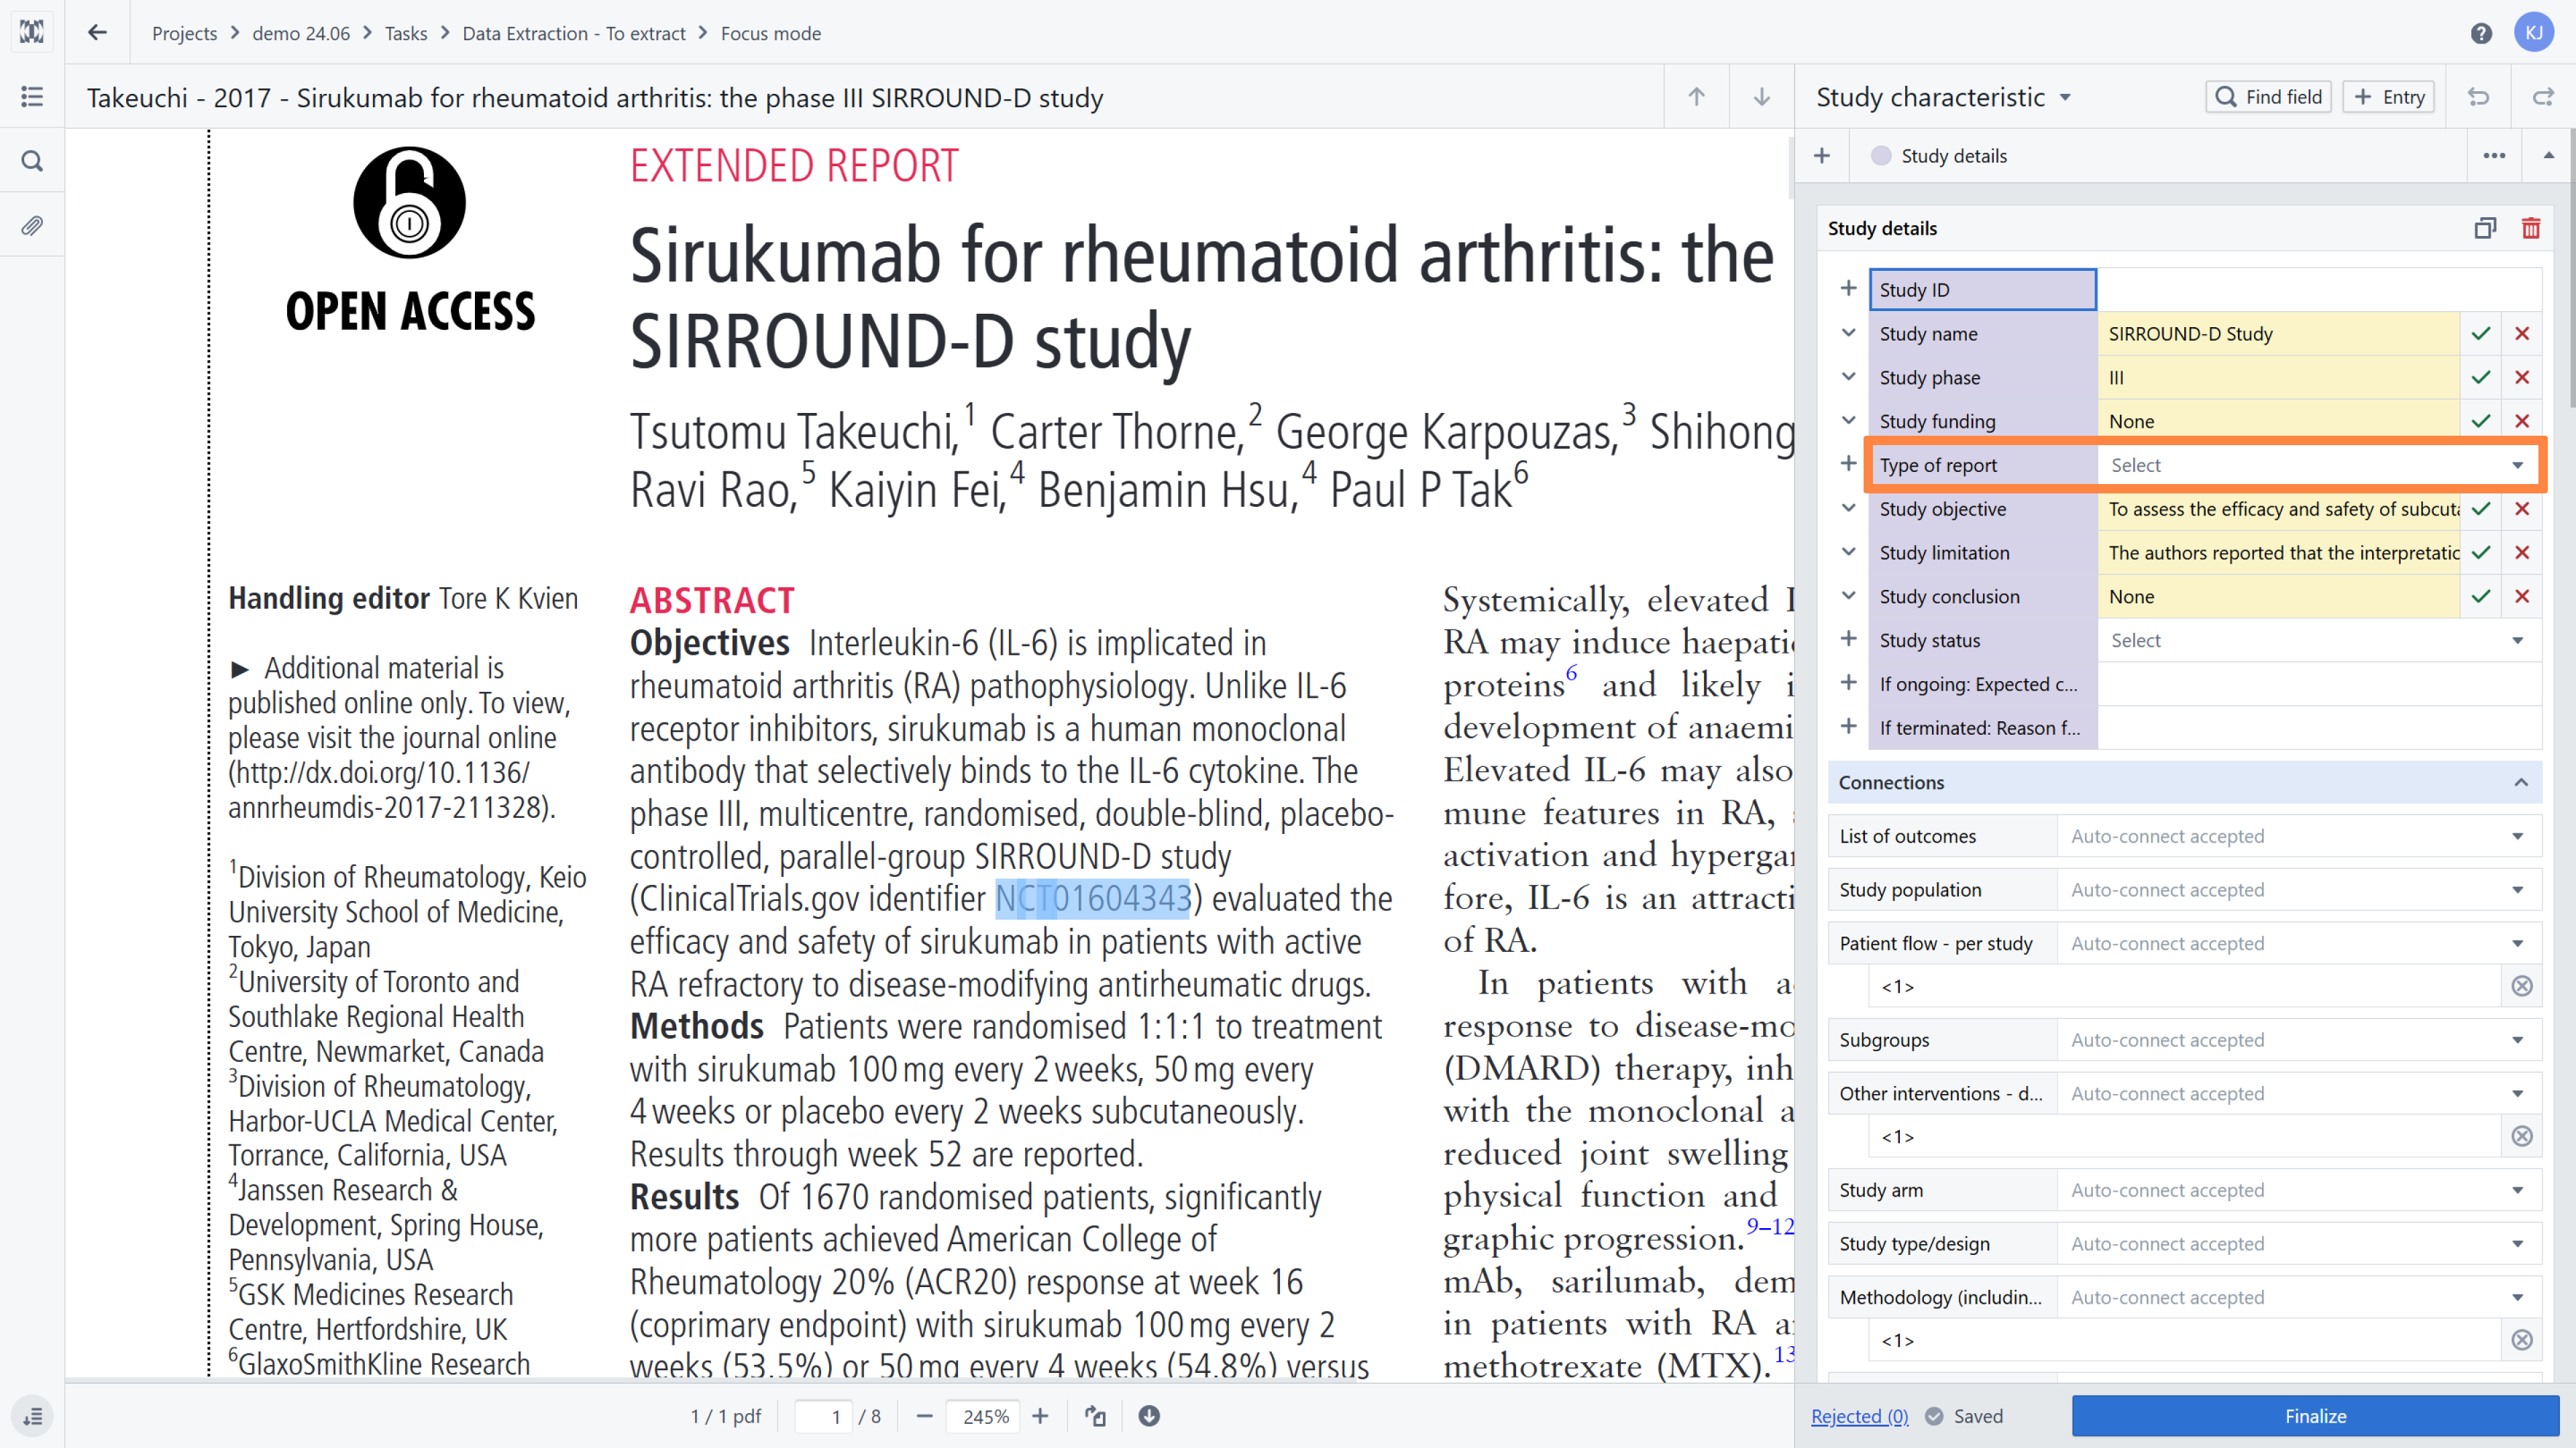This screenshot has height=1448, width=2576.
Task: Open Projects breadcrumb
Action: tap(184, 33)
